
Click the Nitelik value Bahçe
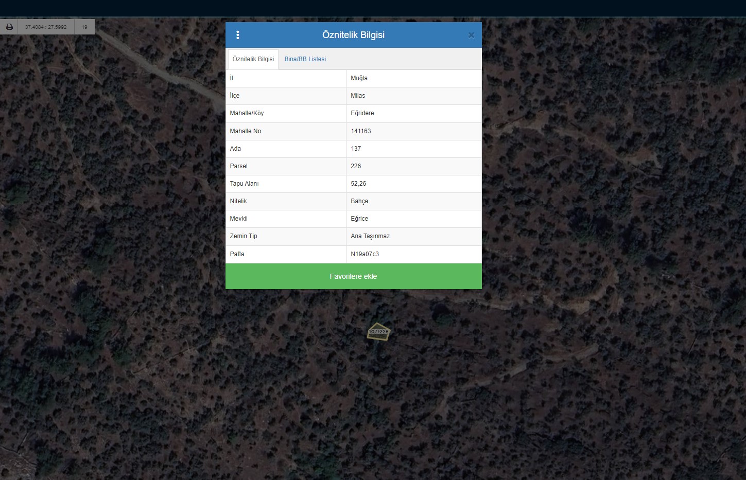tap(359, 201)
